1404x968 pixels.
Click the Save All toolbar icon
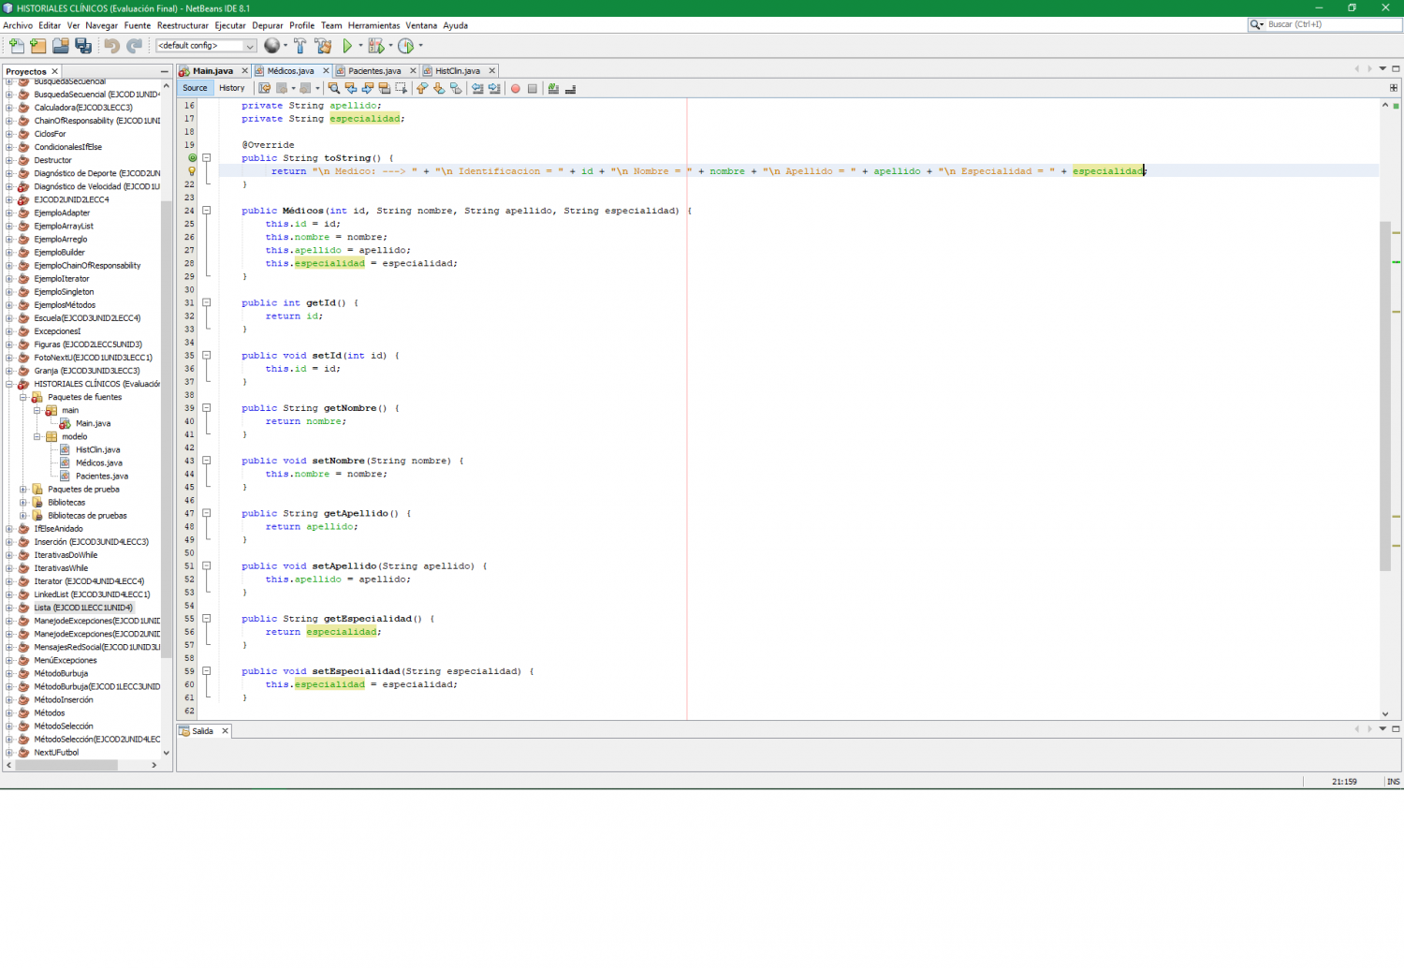point(83,45)
